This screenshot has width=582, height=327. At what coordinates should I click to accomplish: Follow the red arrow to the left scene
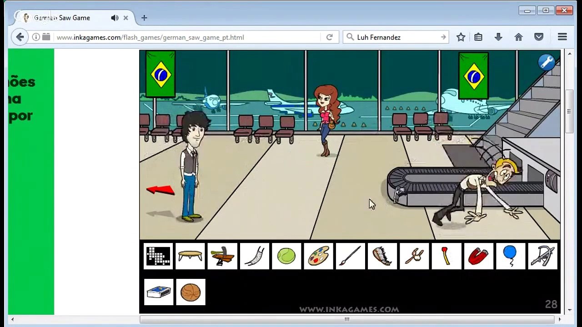[161, 190]
